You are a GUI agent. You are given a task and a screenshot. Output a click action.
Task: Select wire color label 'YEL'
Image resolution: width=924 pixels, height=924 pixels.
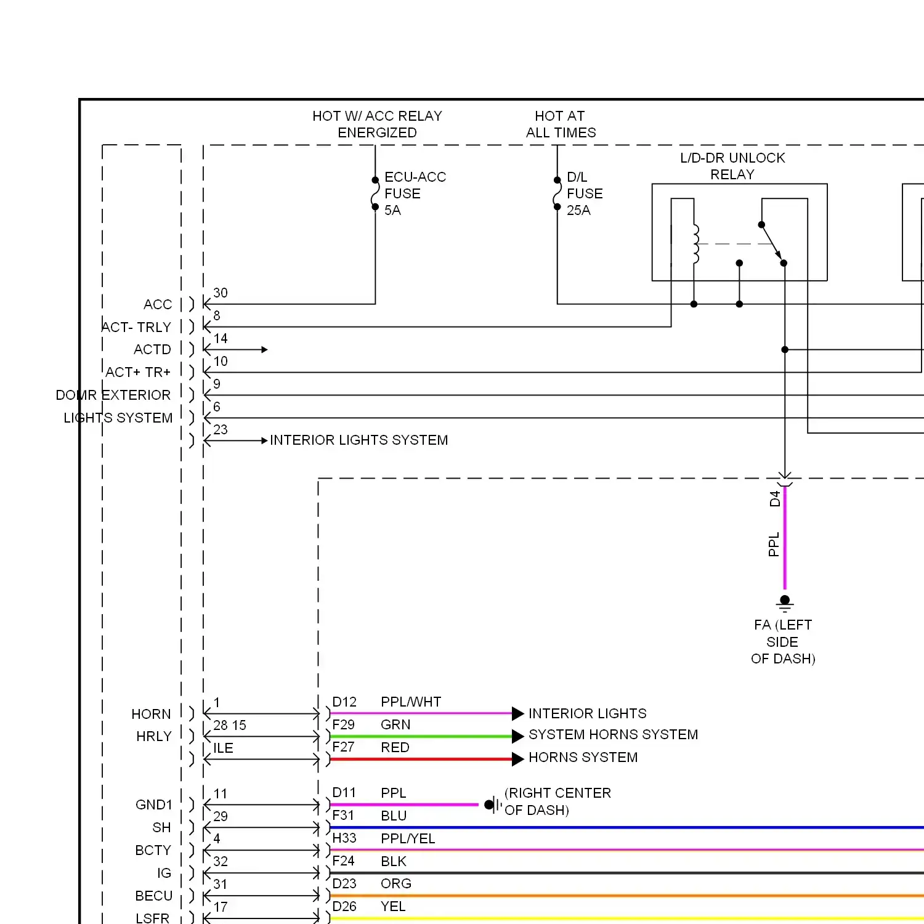[393, 907]
